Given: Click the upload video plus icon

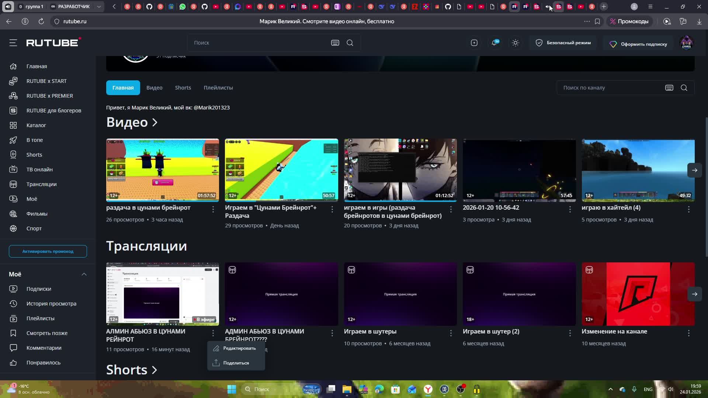Looking at the screenshot, I should click(x=474, y=43).
